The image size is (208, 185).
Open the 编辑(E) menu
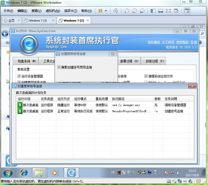pos(22,11)
